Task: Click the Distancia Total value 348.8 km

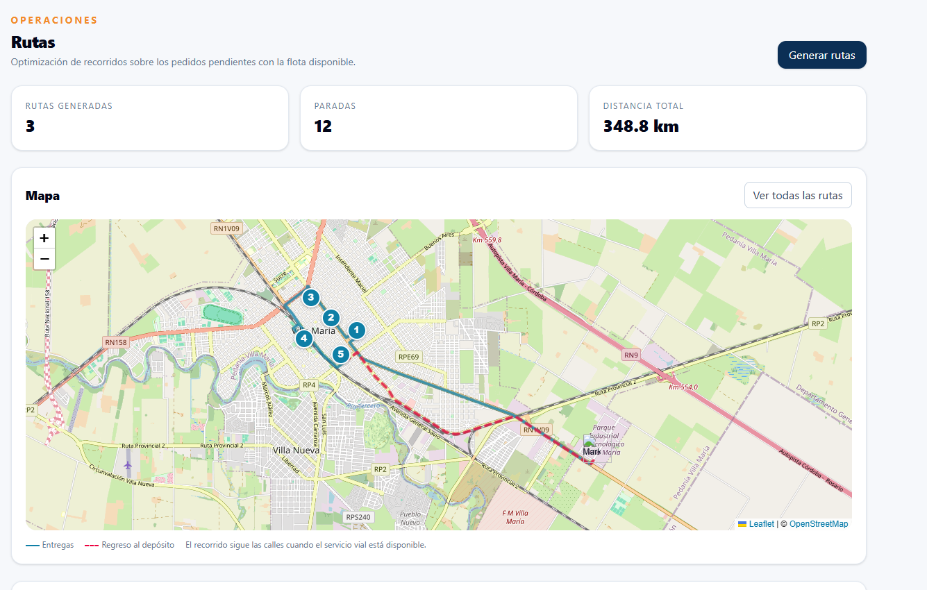Action: [x=641, y=126]
